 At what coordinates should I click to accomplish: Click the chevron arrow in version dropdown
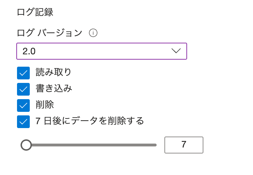(176, 51)
